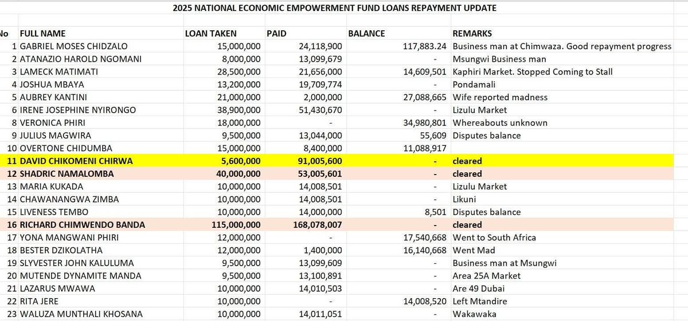This screenshot has width=688, height=321.
Task: Select the cell RICHARD CHIMWENDO BANDA
Action: tap(82, 225)
